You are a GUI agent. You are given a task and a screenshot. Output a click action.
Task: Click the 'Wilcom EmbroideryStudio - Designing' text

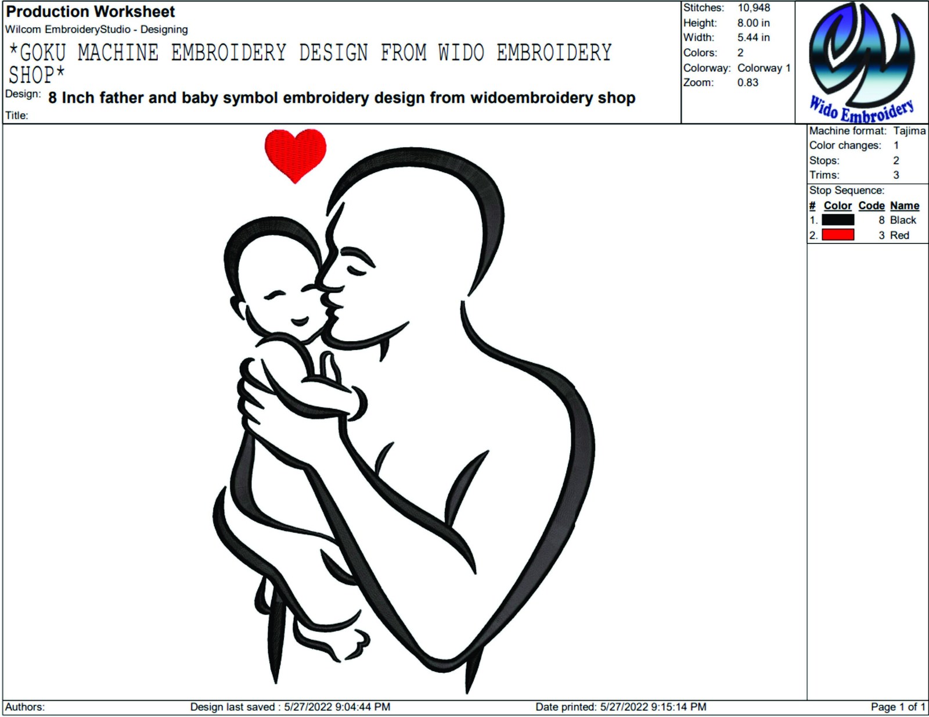point(96,30)
